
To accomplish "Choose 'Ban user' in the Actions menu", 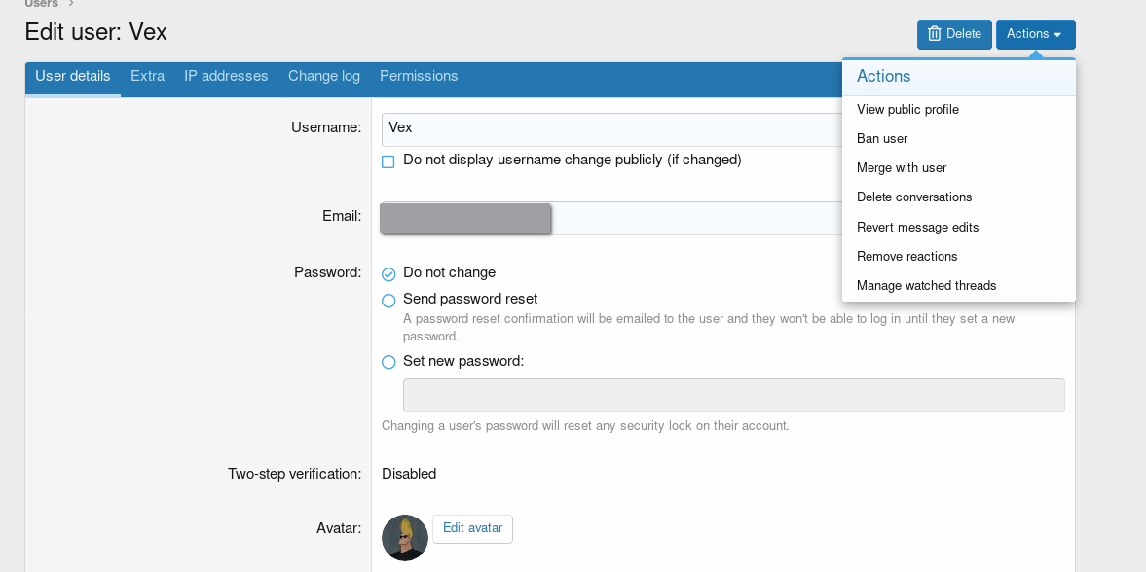I will [x=882, y=139].
